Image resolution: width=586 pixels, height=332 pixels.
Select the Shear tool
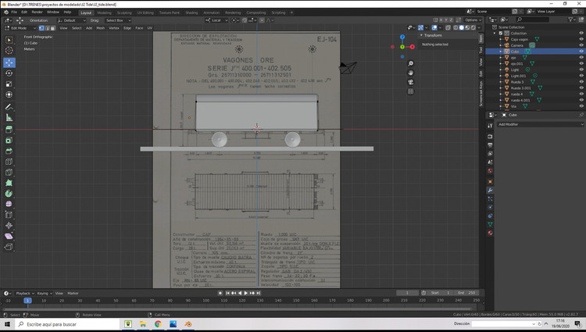9,236
